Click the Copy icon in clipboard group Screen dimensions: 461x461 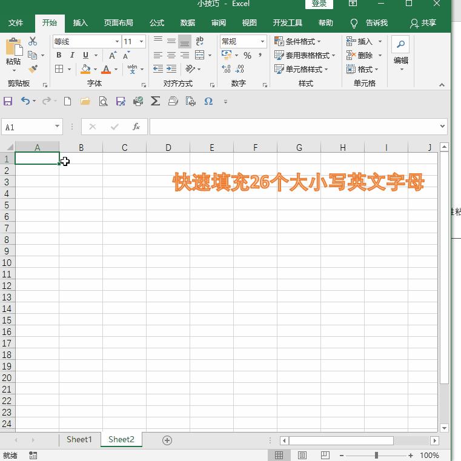click(32, 55)
